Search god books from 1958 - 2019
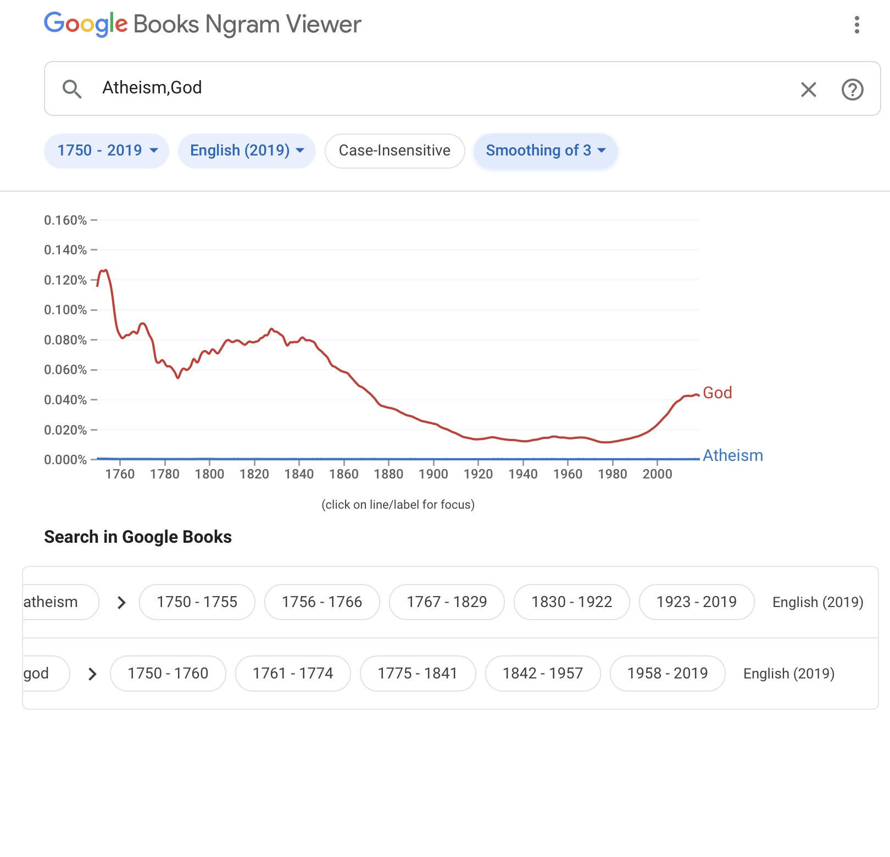The height and width of the screenshot is (857, 890). pos(667,674)
